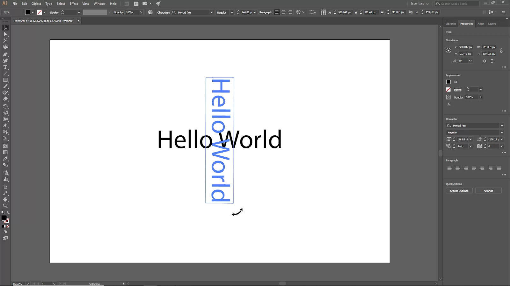Select the Rotate tool
The height and width of the screenshot is (286, 510).
[x=5, y=106]
